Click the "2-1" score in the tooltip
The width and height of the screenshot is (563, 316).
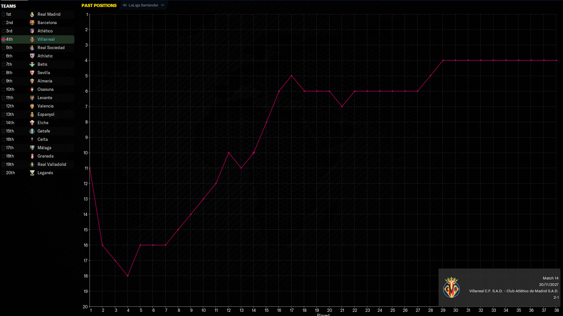(556, 297)
